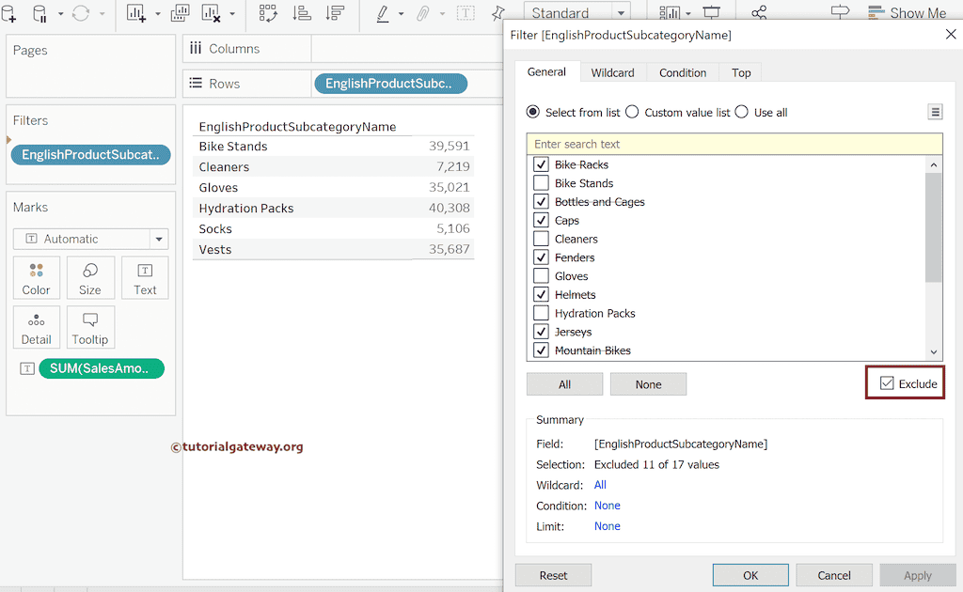The image size is (963, 592).
Task: Open the Color marks card
Action: (37, 278)
